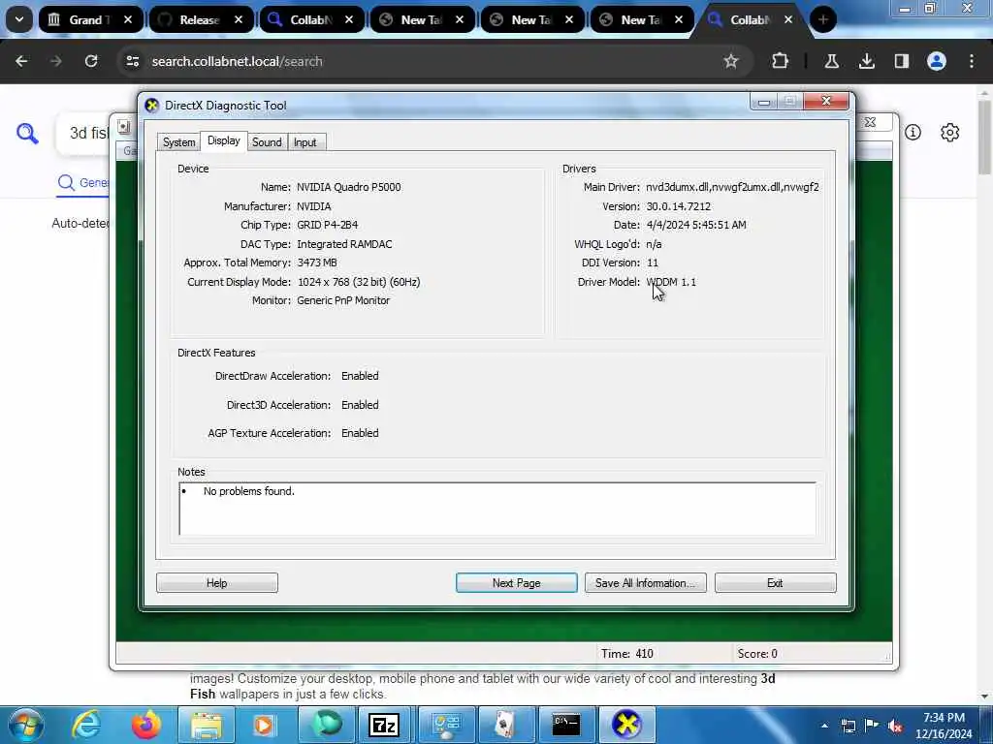Open Windows Media Player from the taskbar
The width and height of the screenshot is (993, 744).
pyautogui.click(x=264, y=725)
